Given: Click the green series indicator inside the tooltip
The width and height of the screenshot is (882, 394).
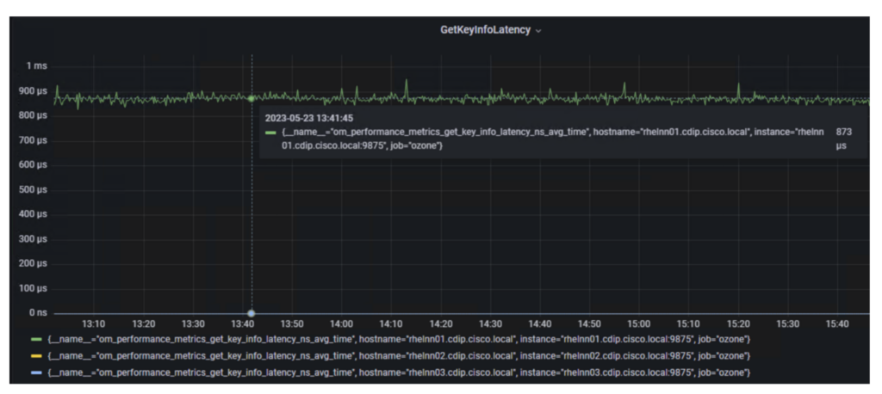Looking at the screenshot, I should click(270, 132).
